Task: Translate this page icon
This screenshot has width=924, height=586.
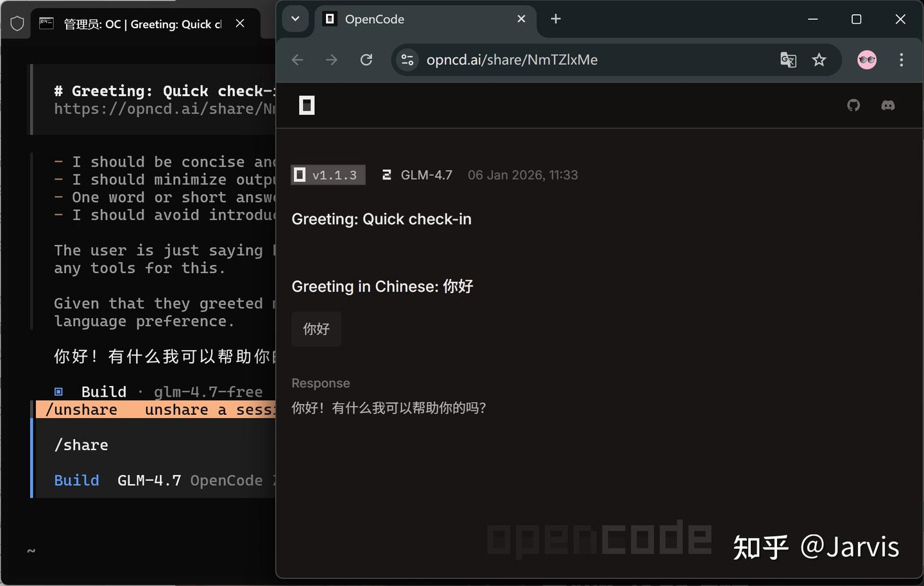Action: click(x=788, y=60)
